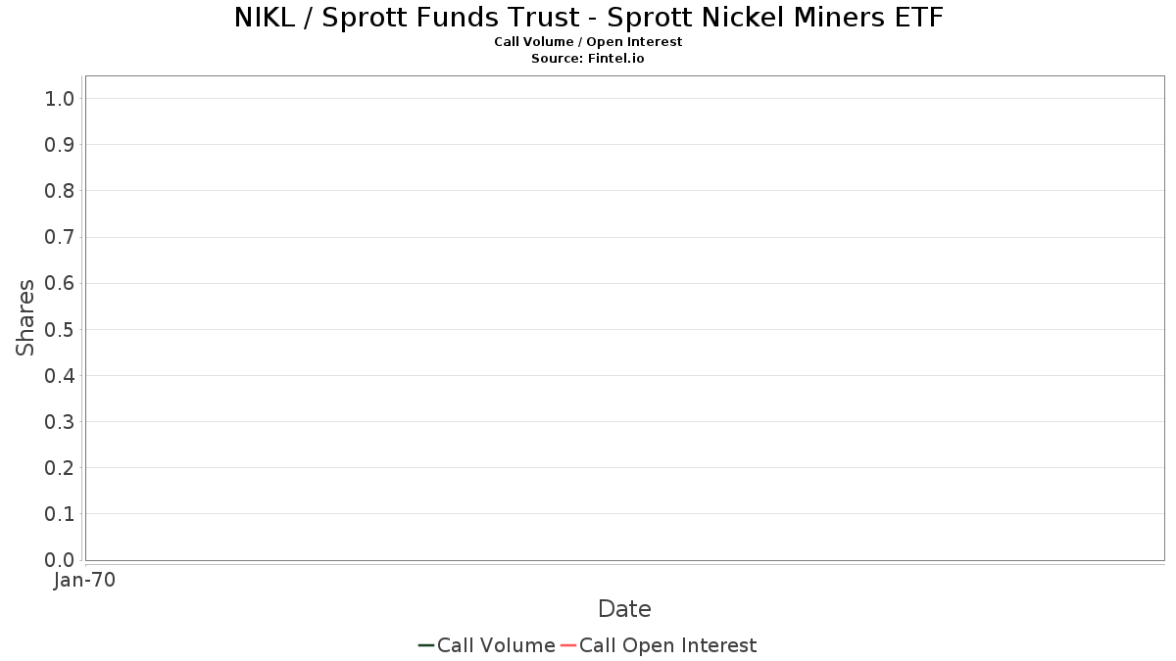The image size is (1176, 661).
Task: Click the dark green Call Volume line swatch
Action: [x=426, y=645]
